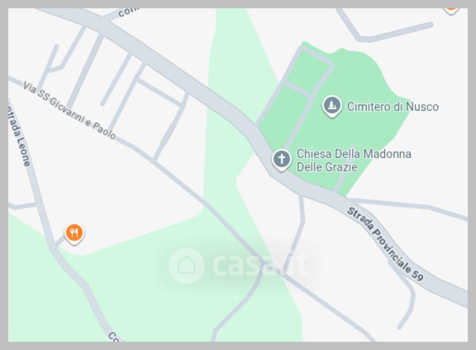Click the house icon in casa.it watermark
Viewport: 476px width, 350px height.
[186, 265]
